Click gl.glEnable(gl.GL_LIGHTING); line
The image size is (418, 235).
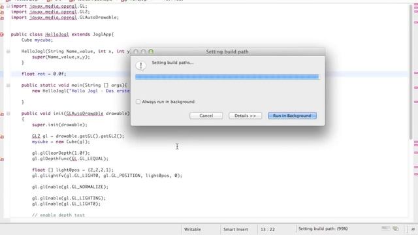(x=69, y=198)
